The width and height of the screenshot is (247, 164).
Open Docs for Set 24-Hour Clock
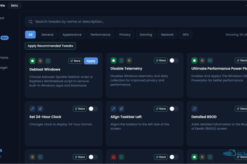point(80,109)
